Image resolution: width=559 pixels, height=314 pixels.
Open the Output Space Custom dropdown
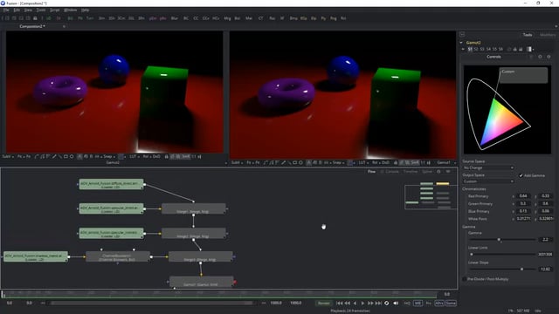(x=488, y=181)
